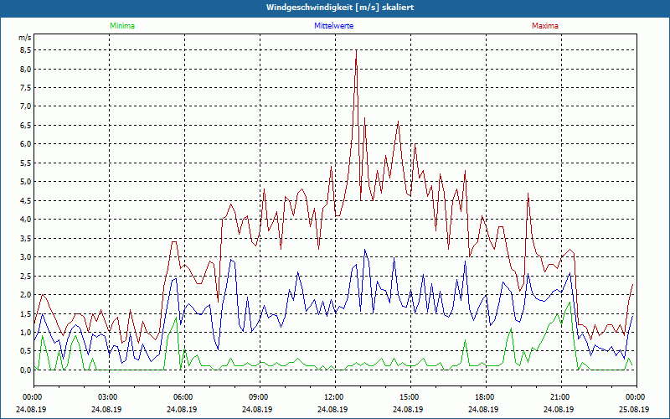670x419 pixels.
Task: Click the 24.08.19 date under 21:00
Action: coord(559,409)
